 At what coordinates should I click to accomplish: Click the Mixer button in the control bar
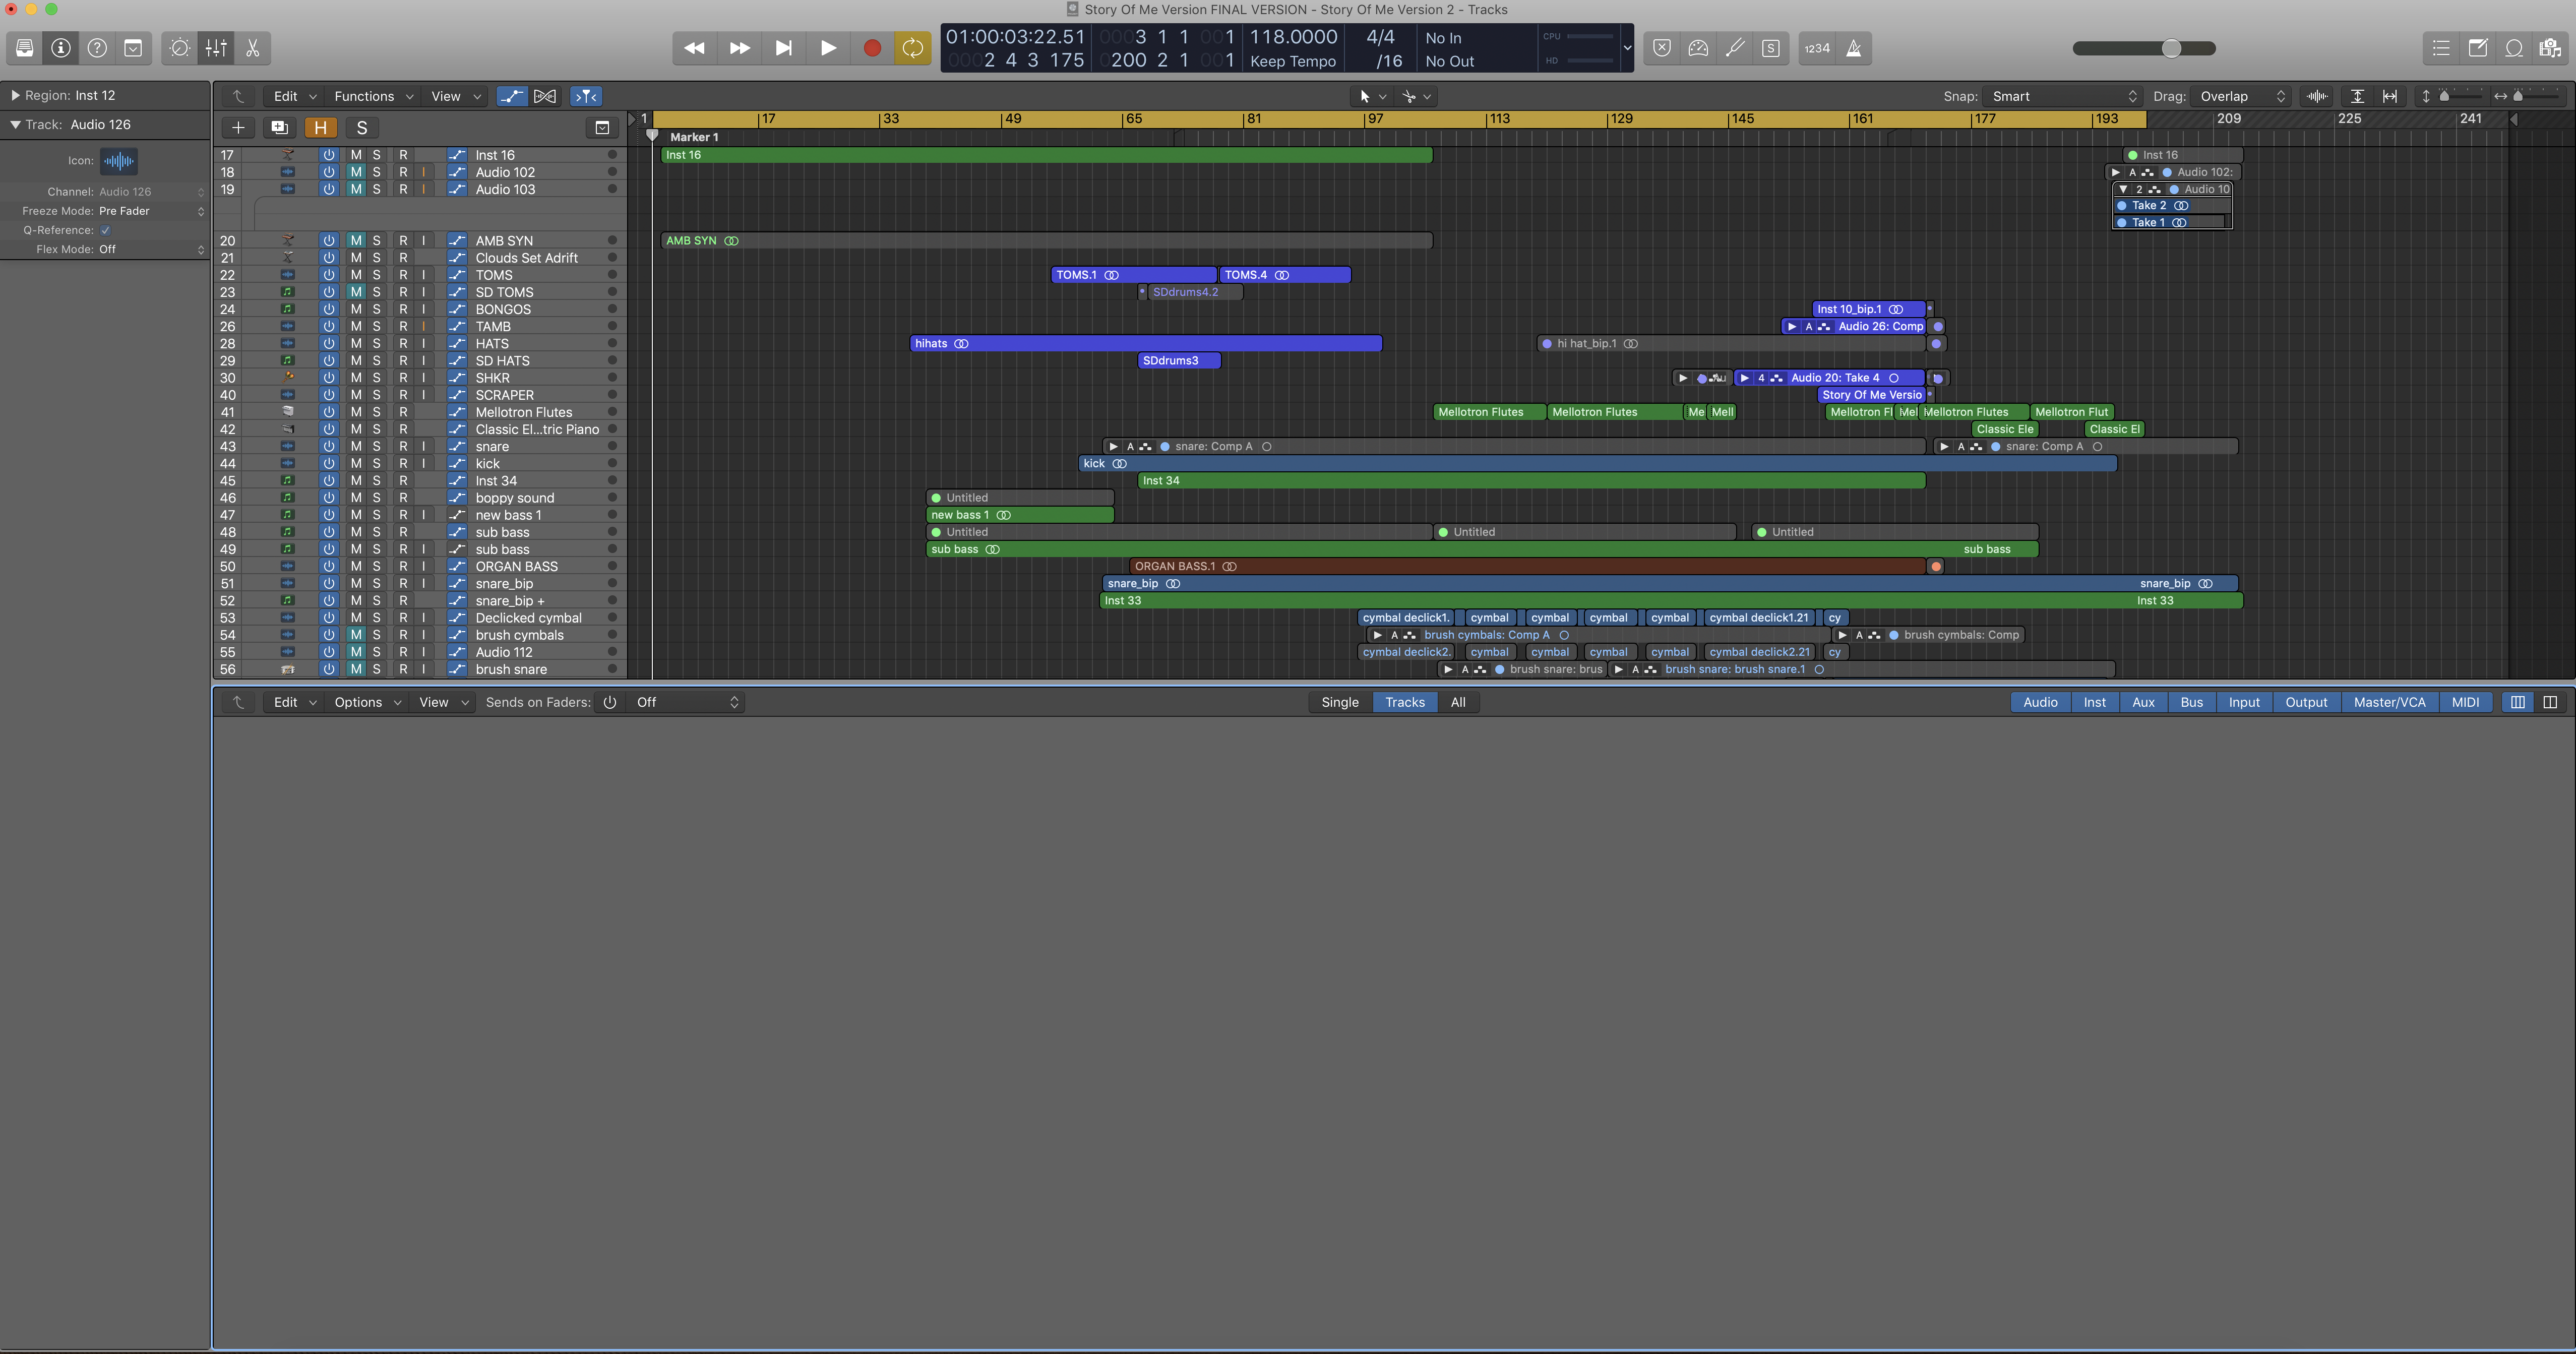[216, 48]
